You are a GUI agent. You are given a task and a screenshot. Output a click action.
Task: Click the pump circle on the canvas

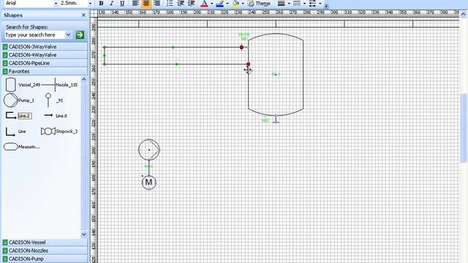pos(149,150)
